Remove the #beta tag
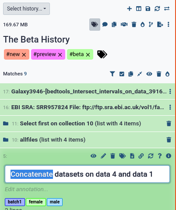176x210 pixels. click(x=88, y=55)
